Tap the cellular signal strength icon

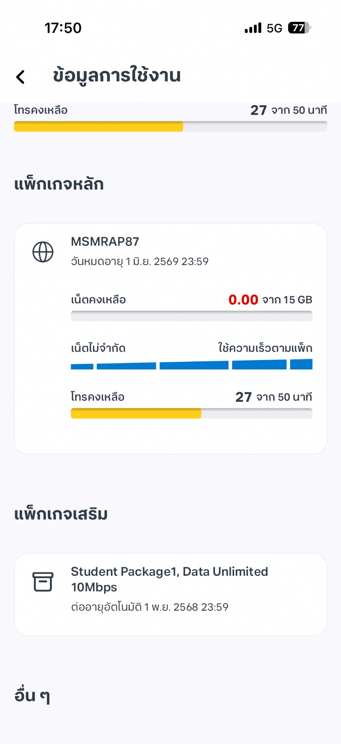point(253,28)
